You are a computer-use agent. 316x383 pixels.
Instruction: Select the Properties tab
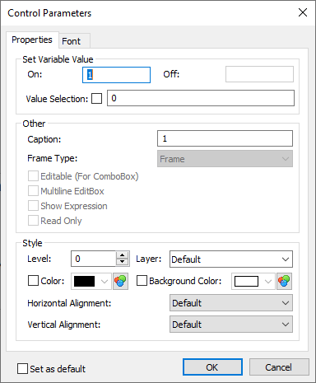(x=32, y=40)
